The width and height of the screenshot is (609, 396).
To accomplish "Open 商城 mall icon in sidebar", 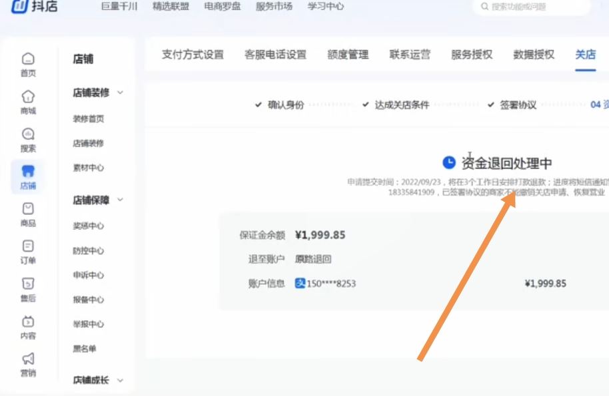I will point(28,97).
